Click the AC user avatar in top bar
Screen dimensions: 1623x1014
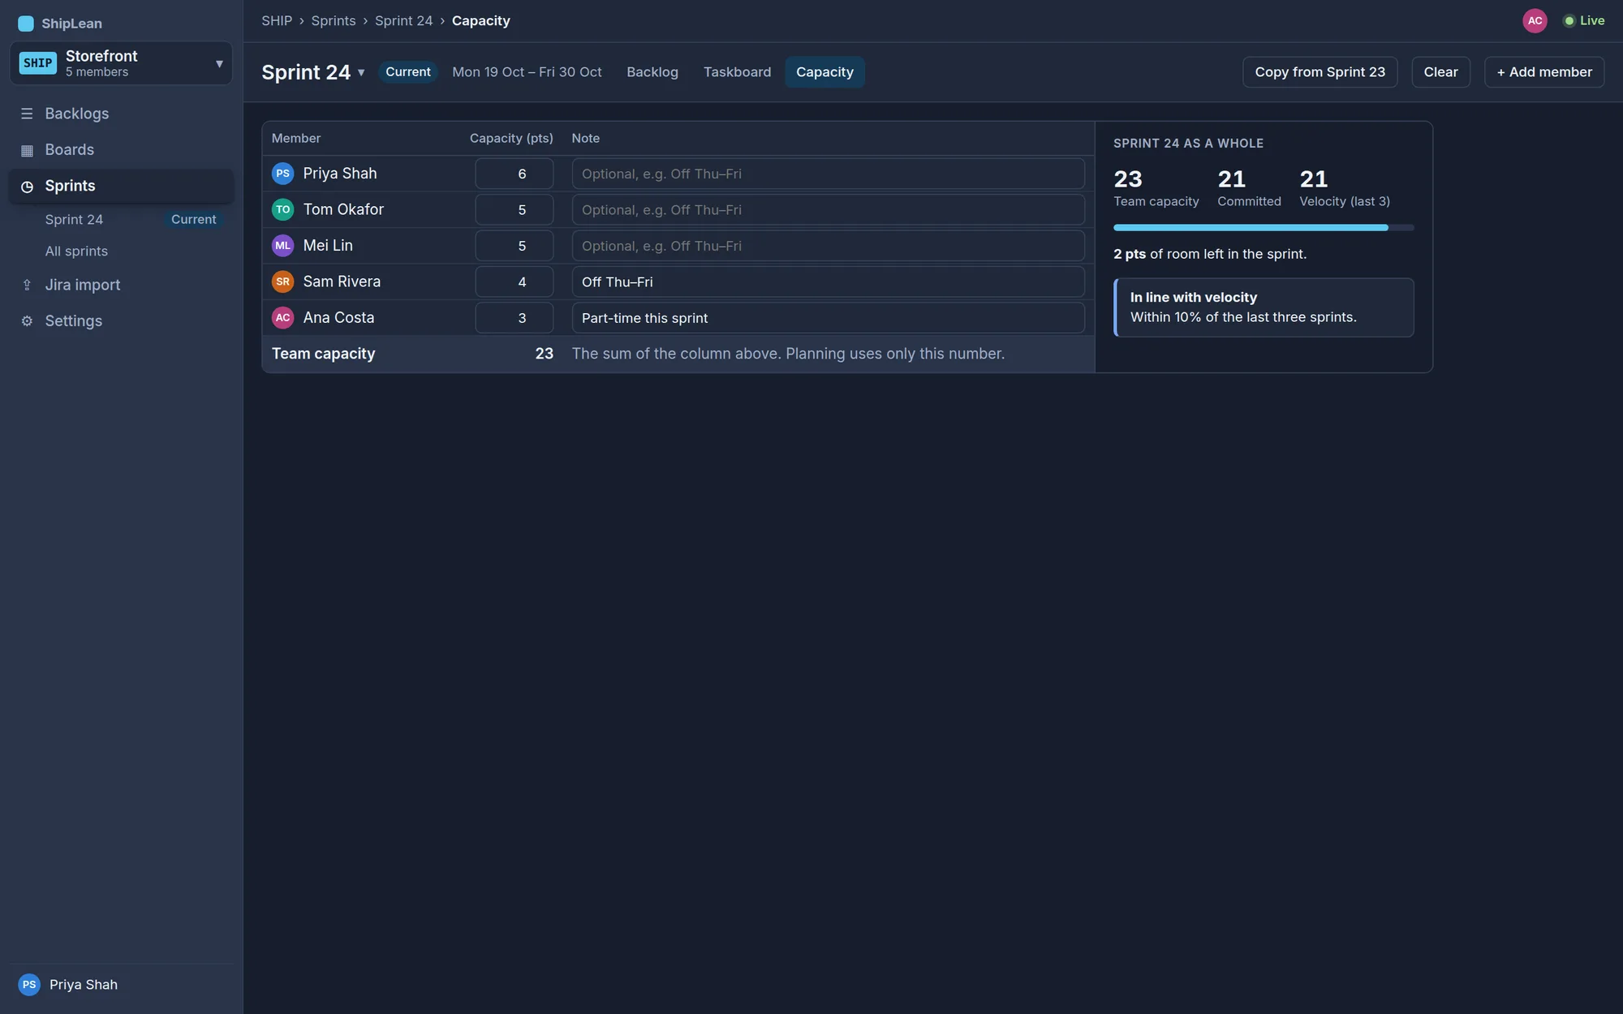(x=1535, y=21)
